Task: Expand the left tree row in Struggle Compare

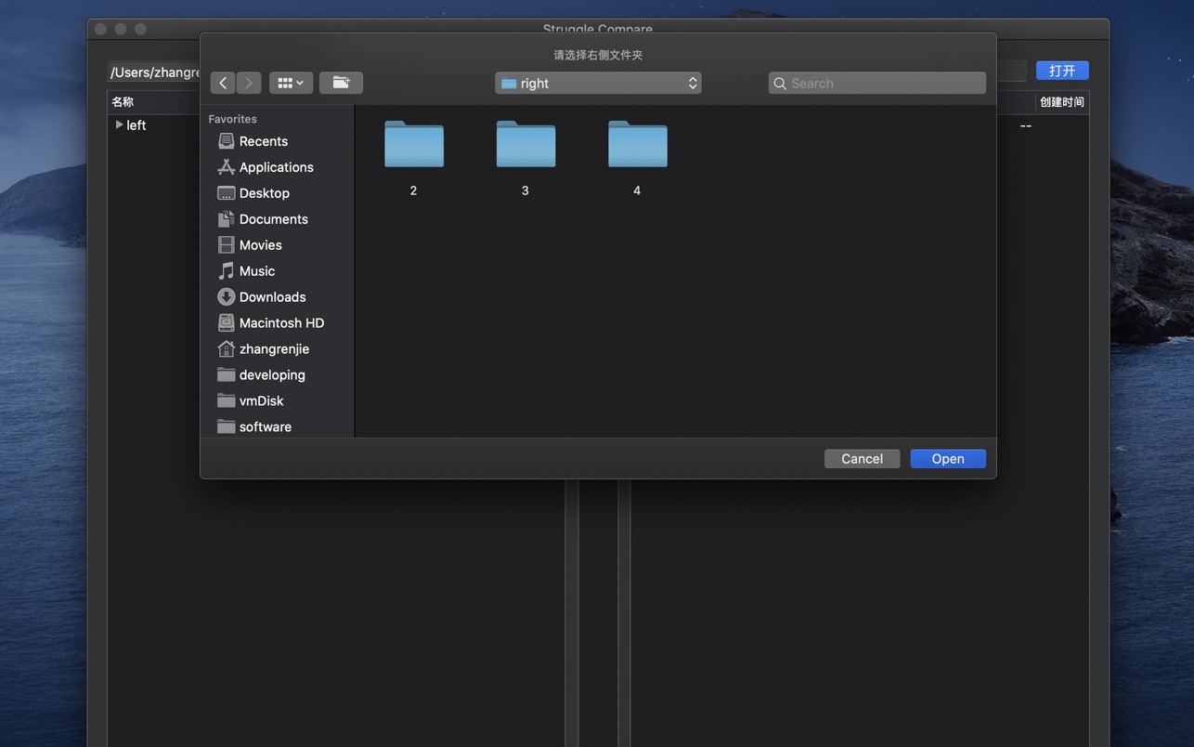Action: coord(119,124)
